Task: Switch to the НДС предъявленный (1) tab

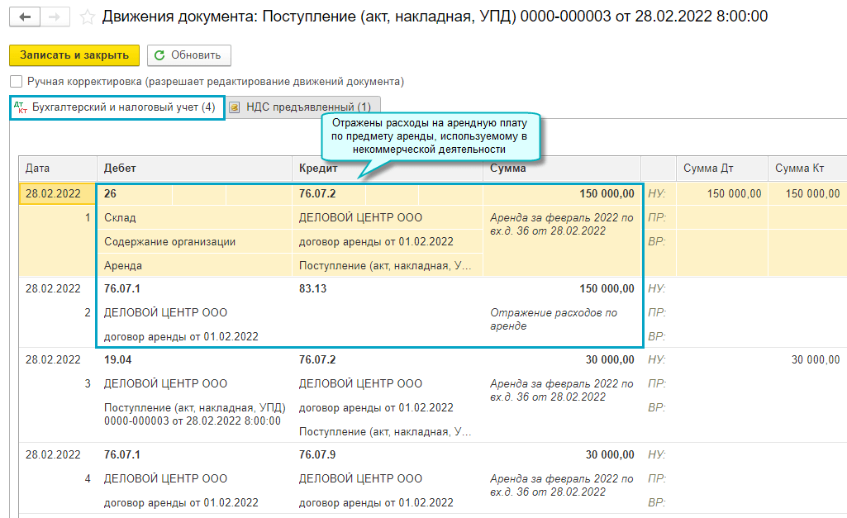Action: click(x=303, y=107)
